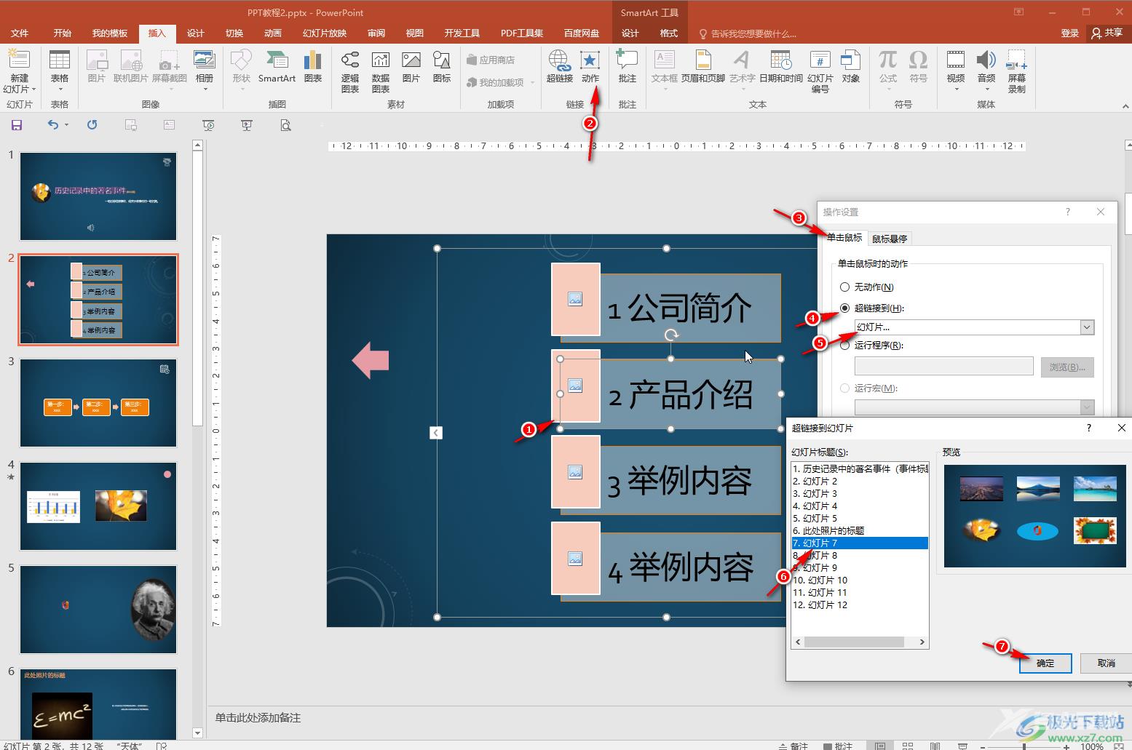
Task: Click the 页眉和页脚 header footer icon
Action: click(702, 67)
